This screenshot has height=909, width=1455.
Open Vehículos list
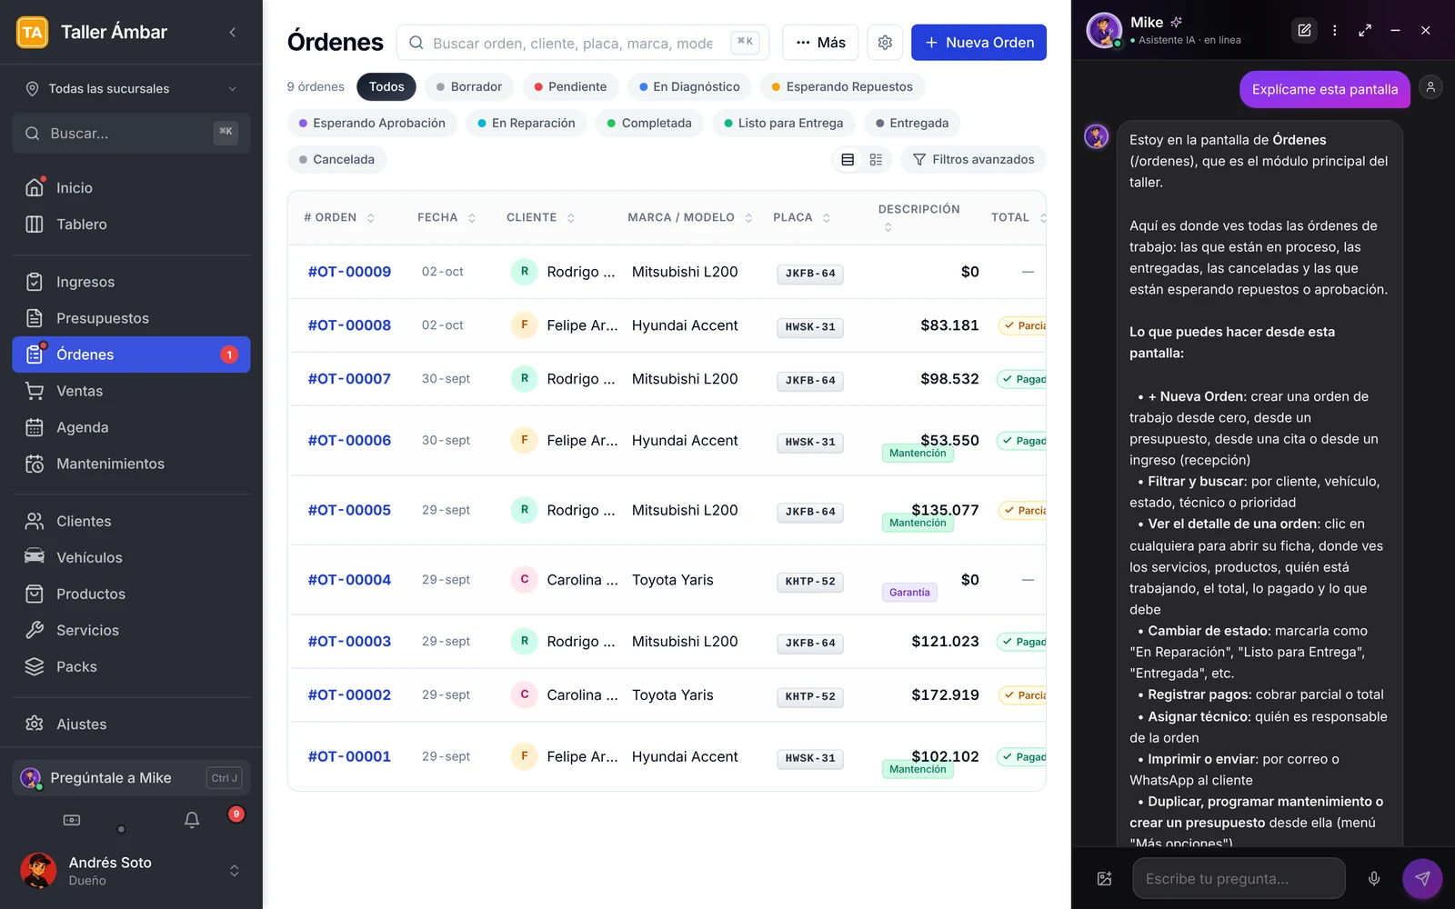[131, 557]
